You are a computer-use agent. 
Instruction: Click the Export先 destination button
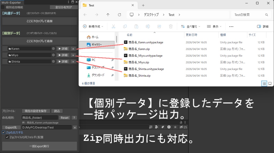[11, 128]
